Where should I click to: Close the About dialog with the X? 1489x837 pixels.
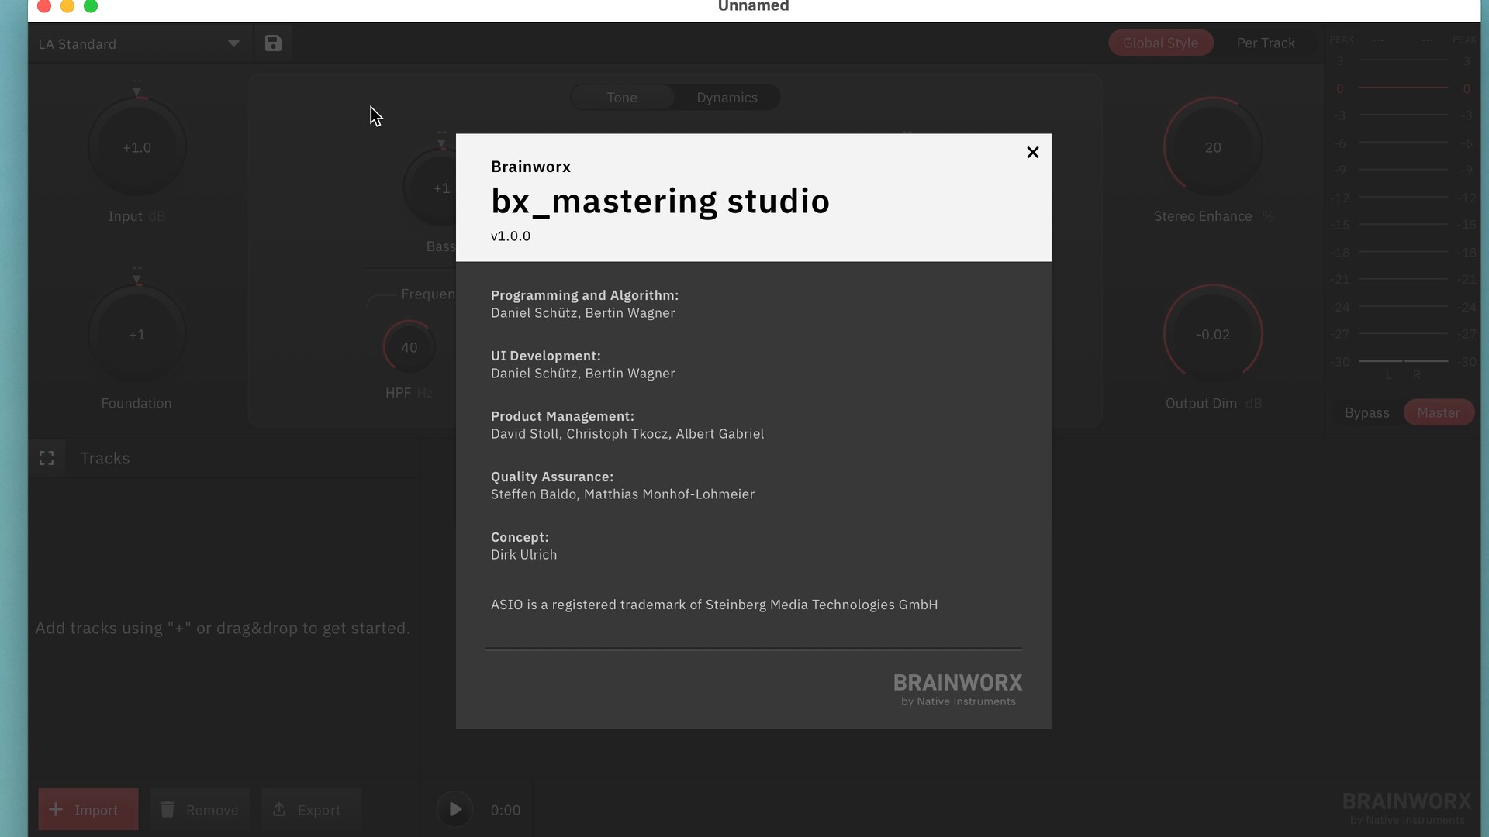(1032, 153)
